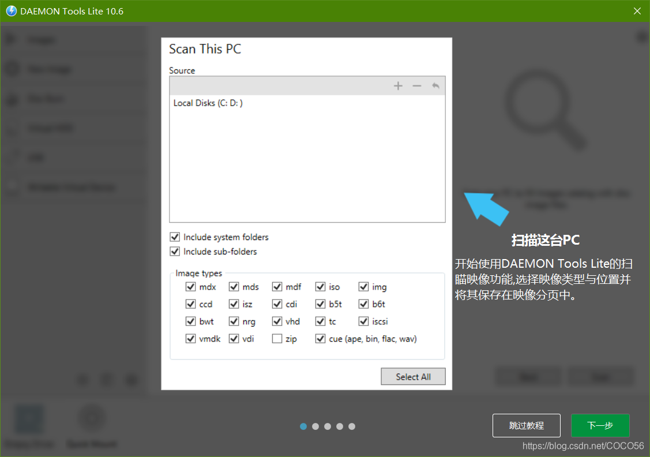The height and width of the screenshot is (457, 650).
Task: Uncheck the cdi image type
Action: pos(277,304)
